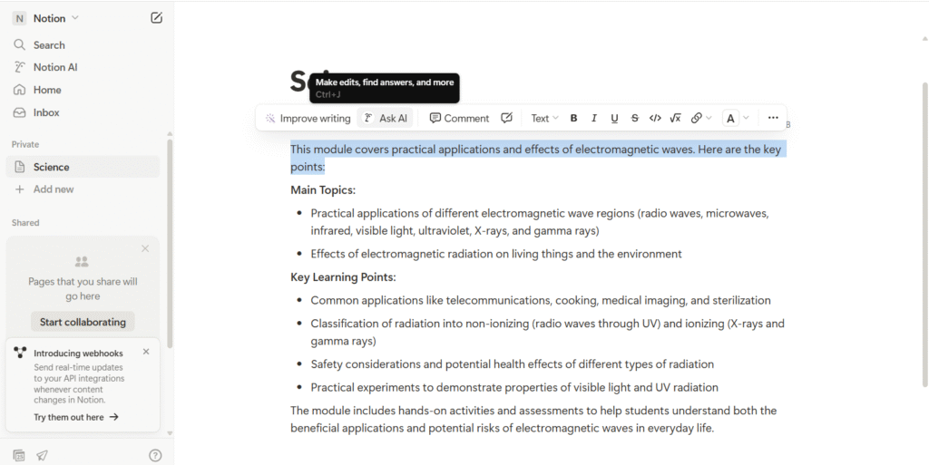Open the Text block type dropdown
Viewport: 929px width, 465px height.
point(544,119)
